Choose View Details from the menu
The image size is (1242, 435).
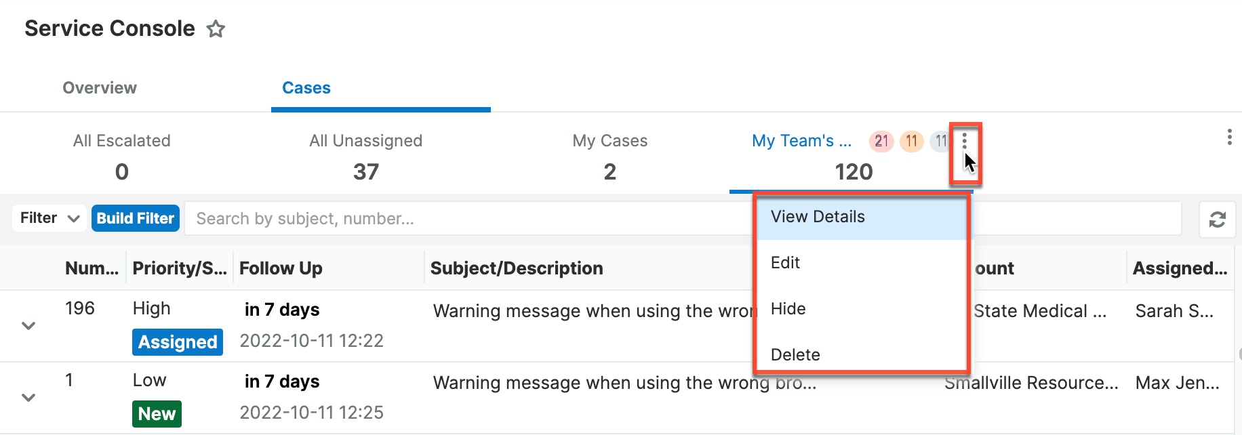point(818,217)
